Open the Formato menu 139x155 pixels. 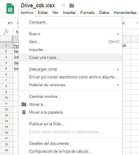point(87,13)
